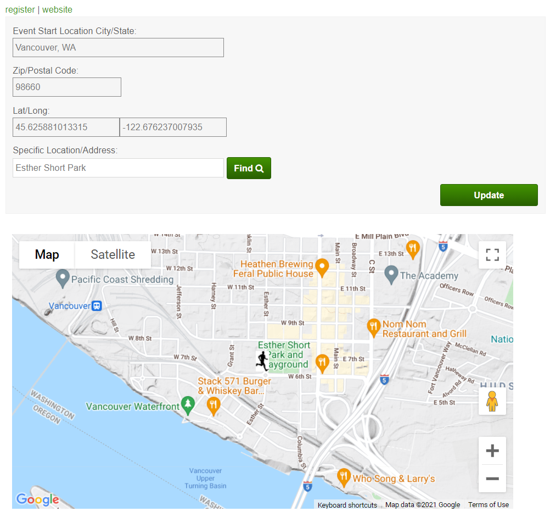
Task: Click Stack 571 Burger restaurant pin
Action: (214, 407)
